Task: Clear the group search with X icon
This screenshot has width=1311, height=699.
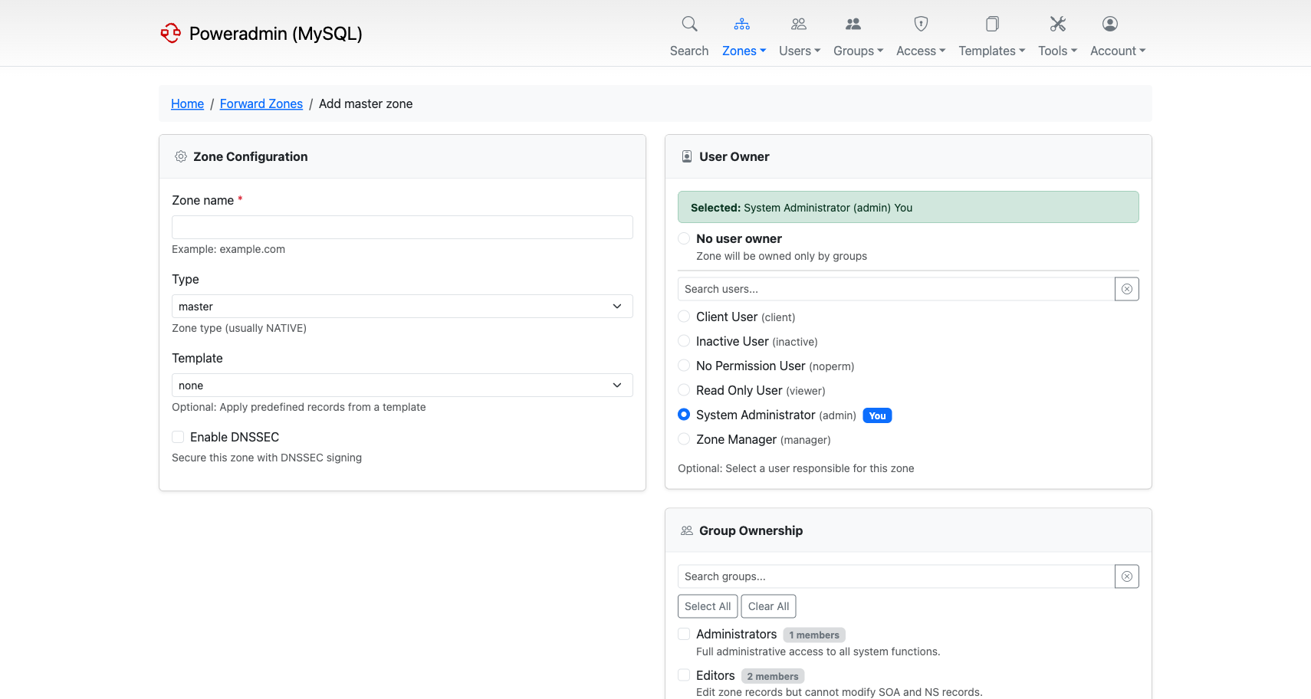Action: tap(1126, 576)
